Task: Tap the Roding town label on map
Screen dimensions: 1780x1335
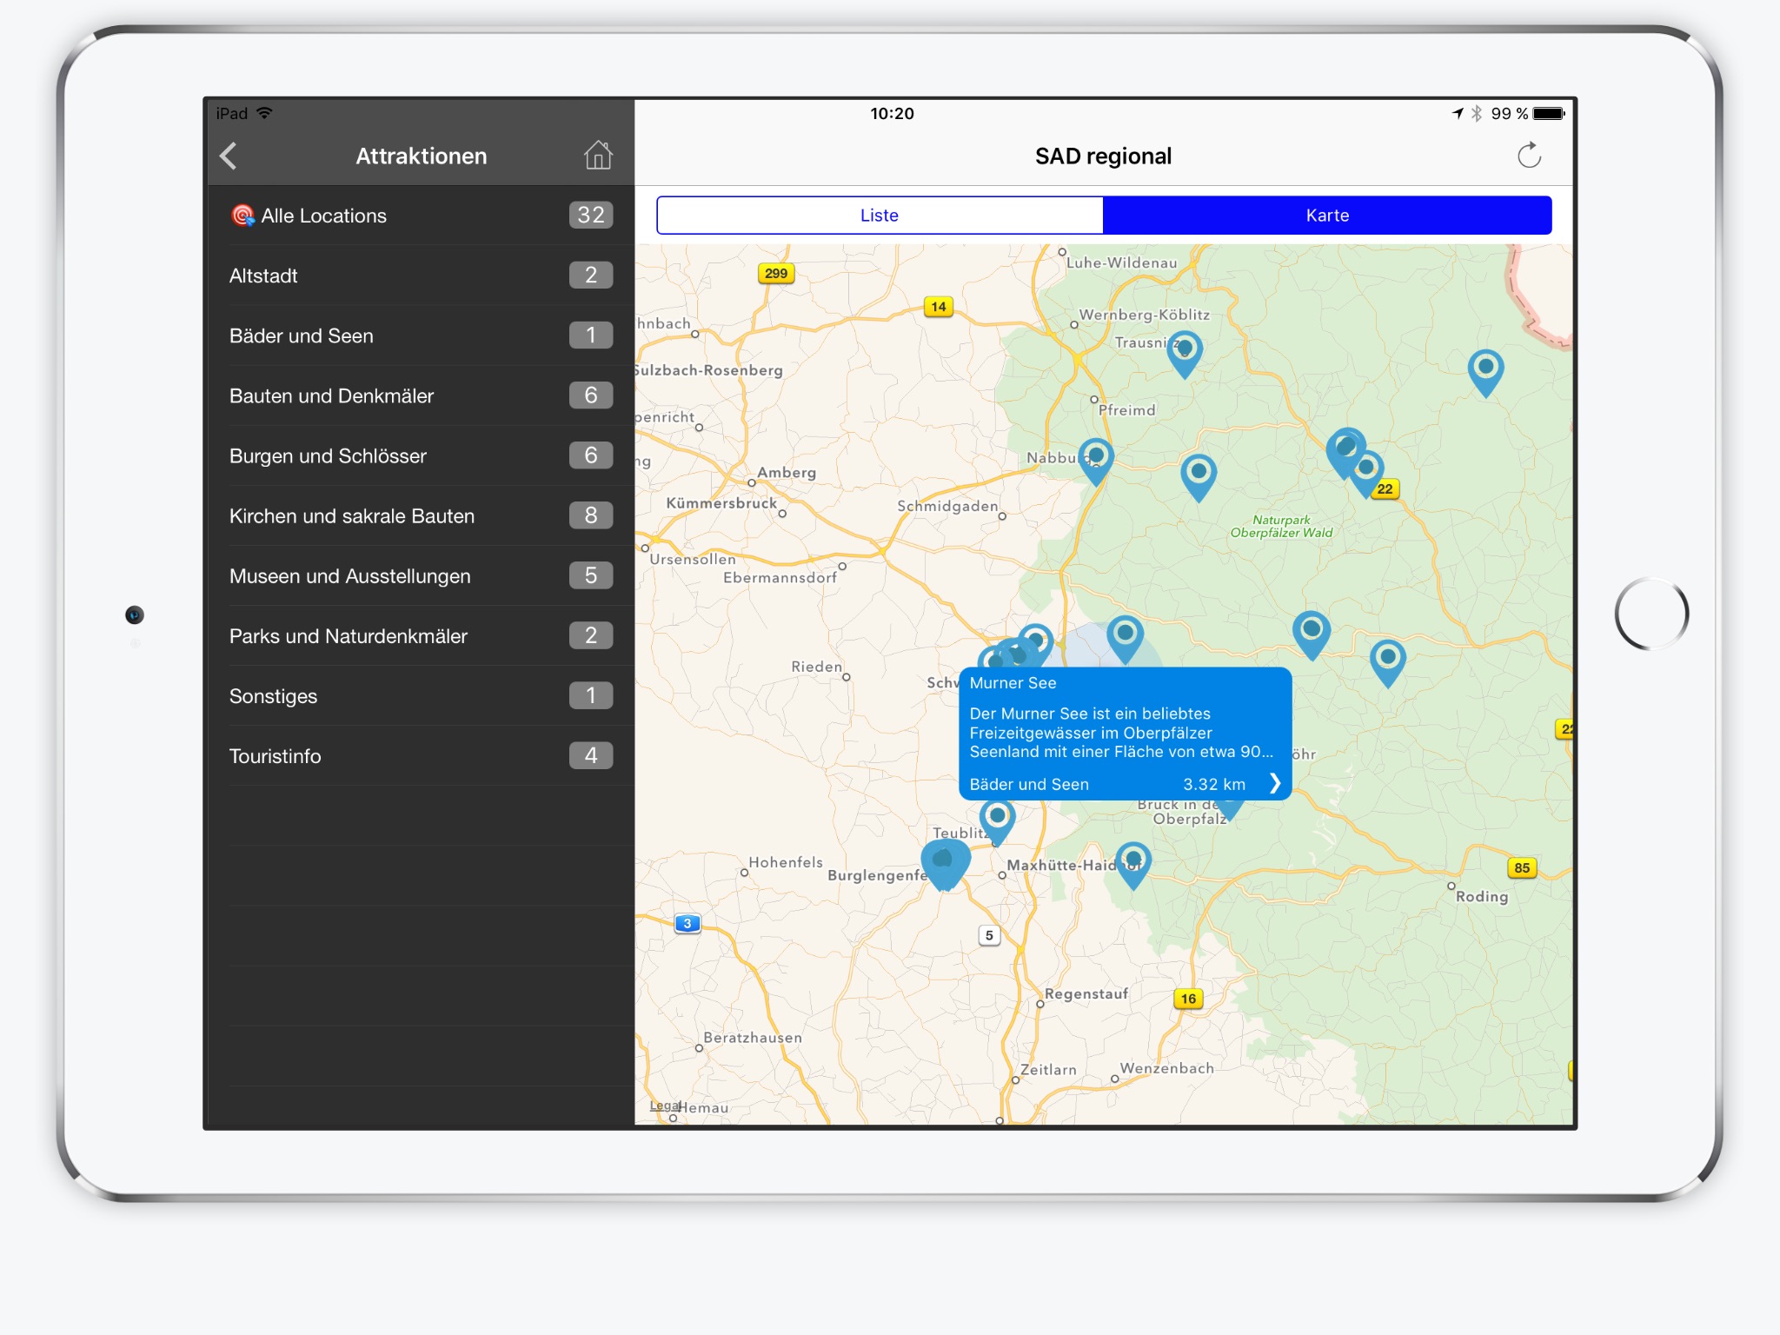Action: pyautogui.click(x=1482, y=896)
